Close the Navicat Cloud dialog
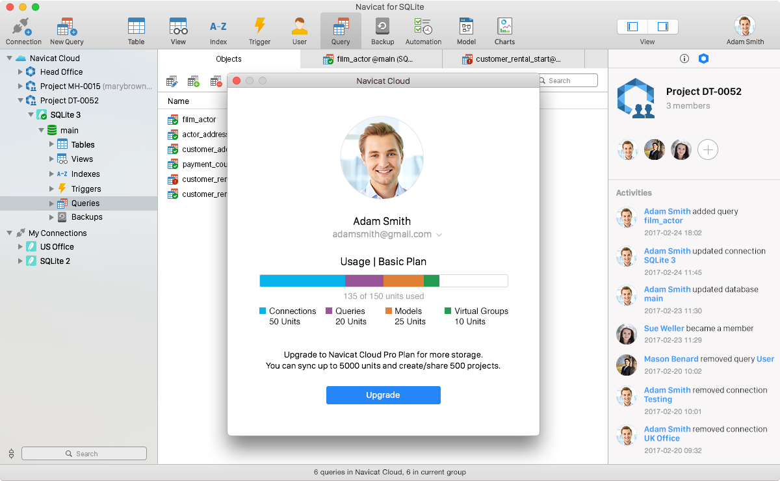 coord(237,81)
